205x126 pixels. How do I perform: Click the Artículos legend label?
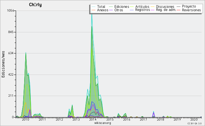(142, 6)
